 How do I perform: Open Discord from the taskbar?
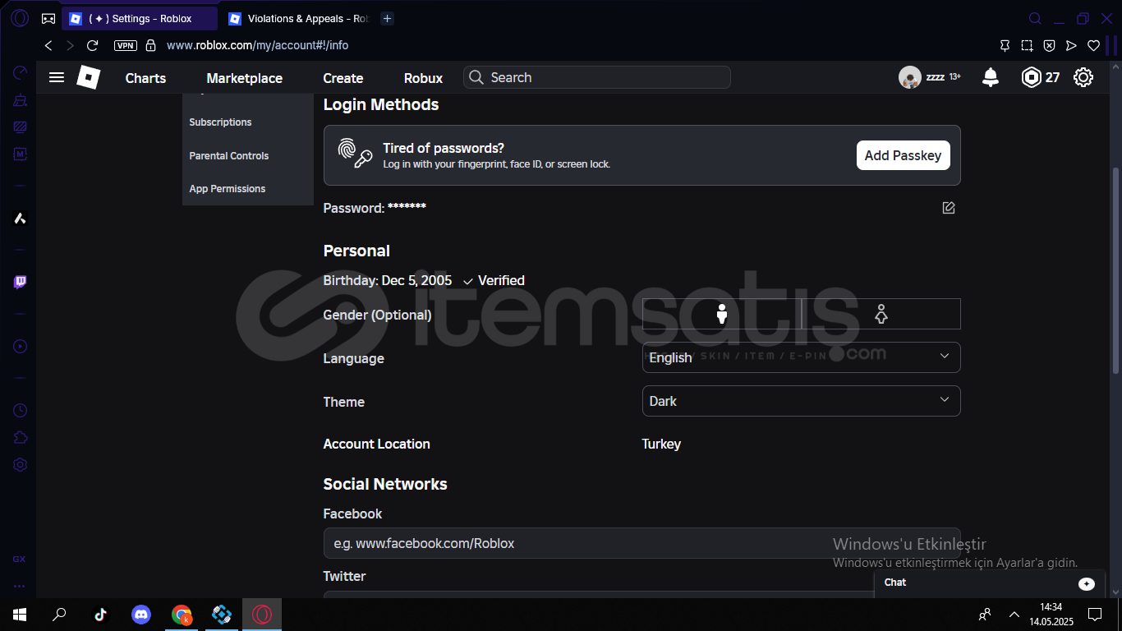pos(141,615)
